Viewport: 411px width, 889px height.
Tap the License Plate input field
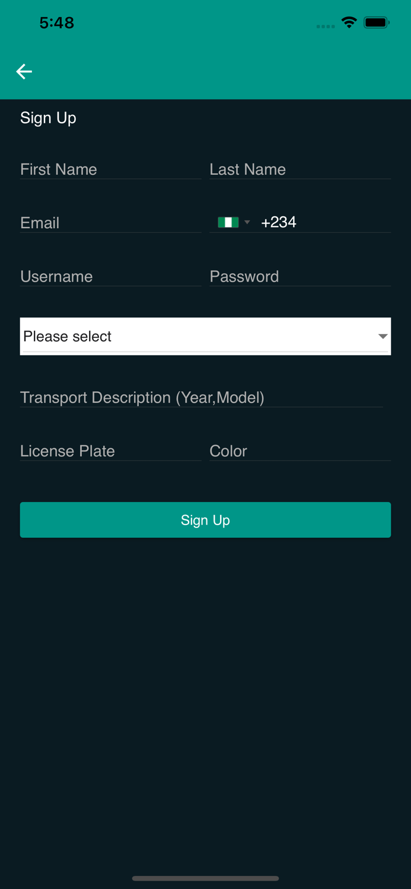click(110, 452)
